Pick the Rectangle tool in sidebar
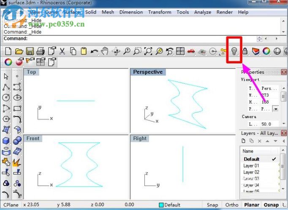The image size is (288, 210). [17, 109]
